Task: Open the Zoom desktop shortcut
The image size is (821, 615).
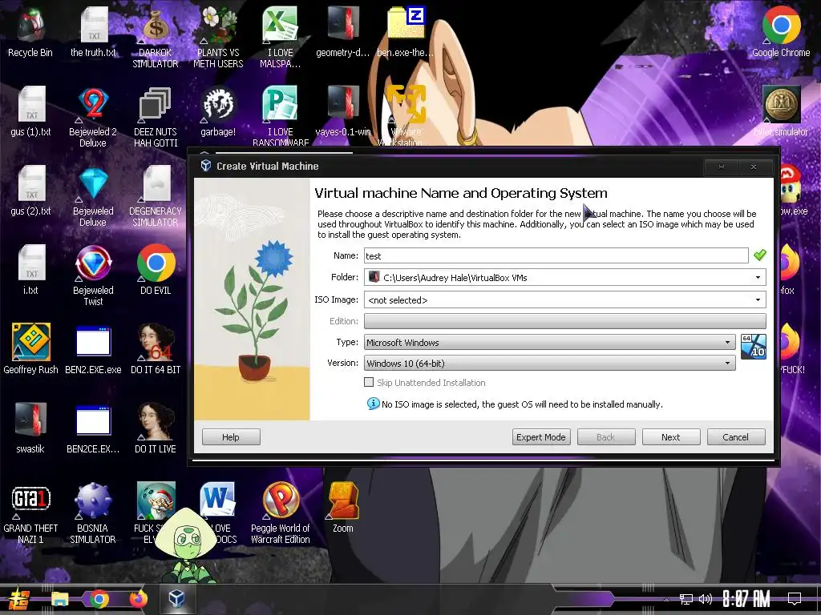Action: [x=343, y=507]
